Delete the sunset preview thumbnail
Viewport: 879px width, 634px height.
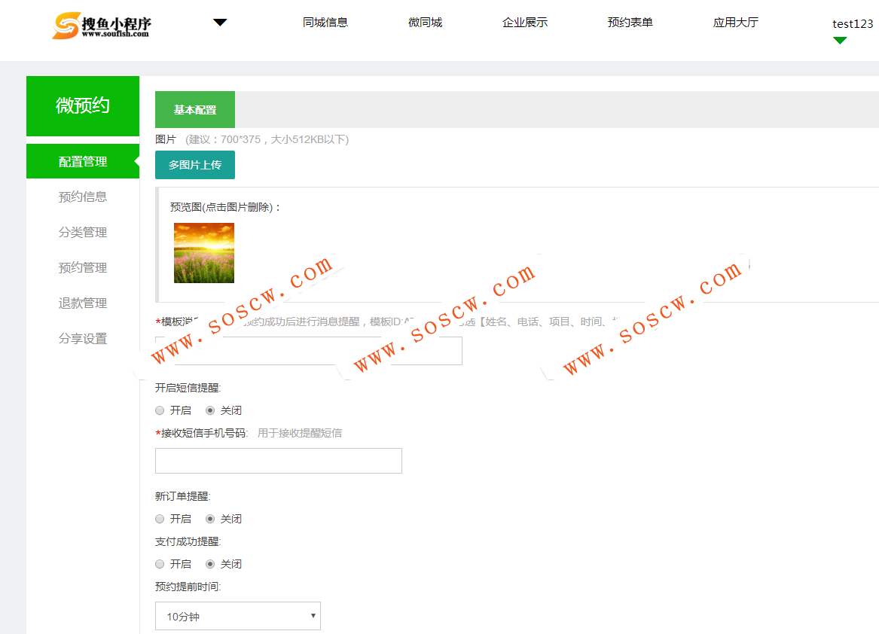[x=204, y=253]
